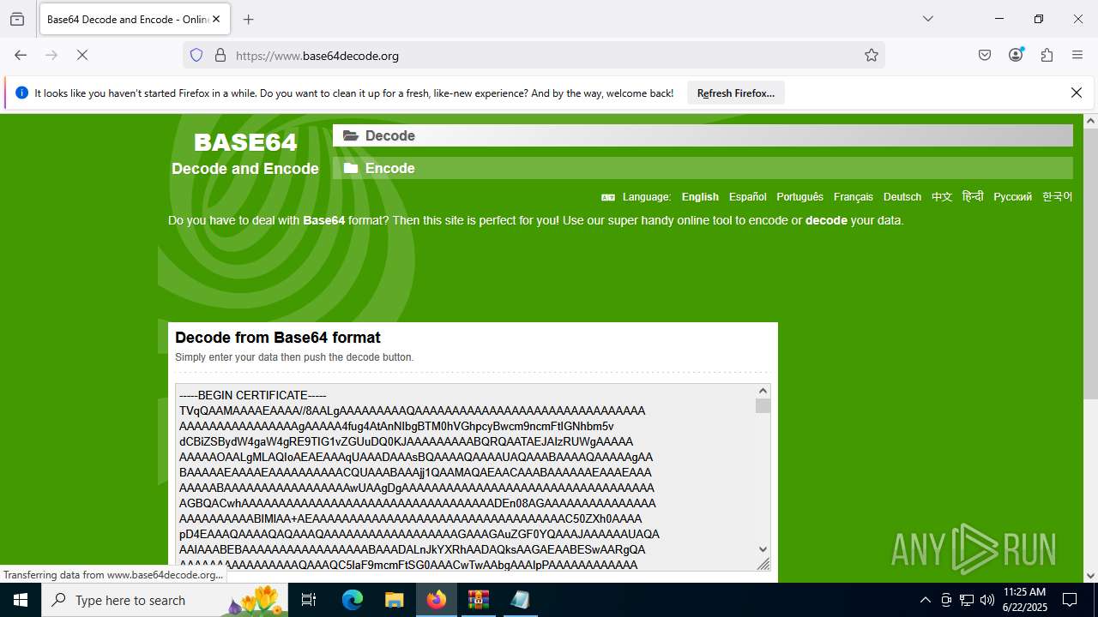
Task: Select 한국어 language
Action: point(1057,197)
